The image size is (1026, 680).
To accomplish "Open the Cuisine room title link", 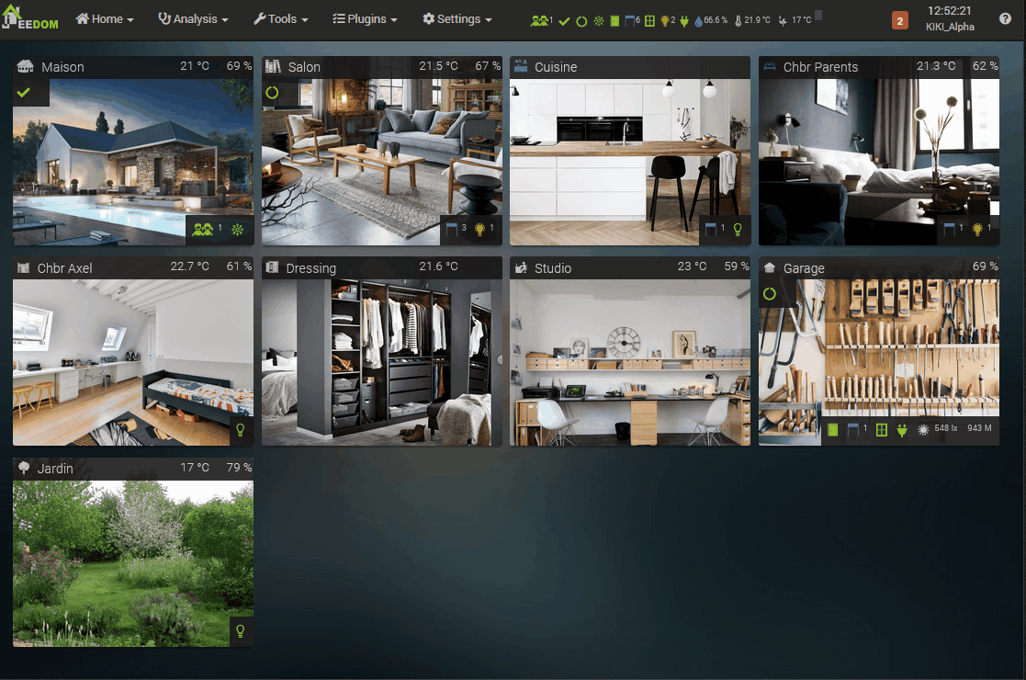I will [x=556, y=67].
